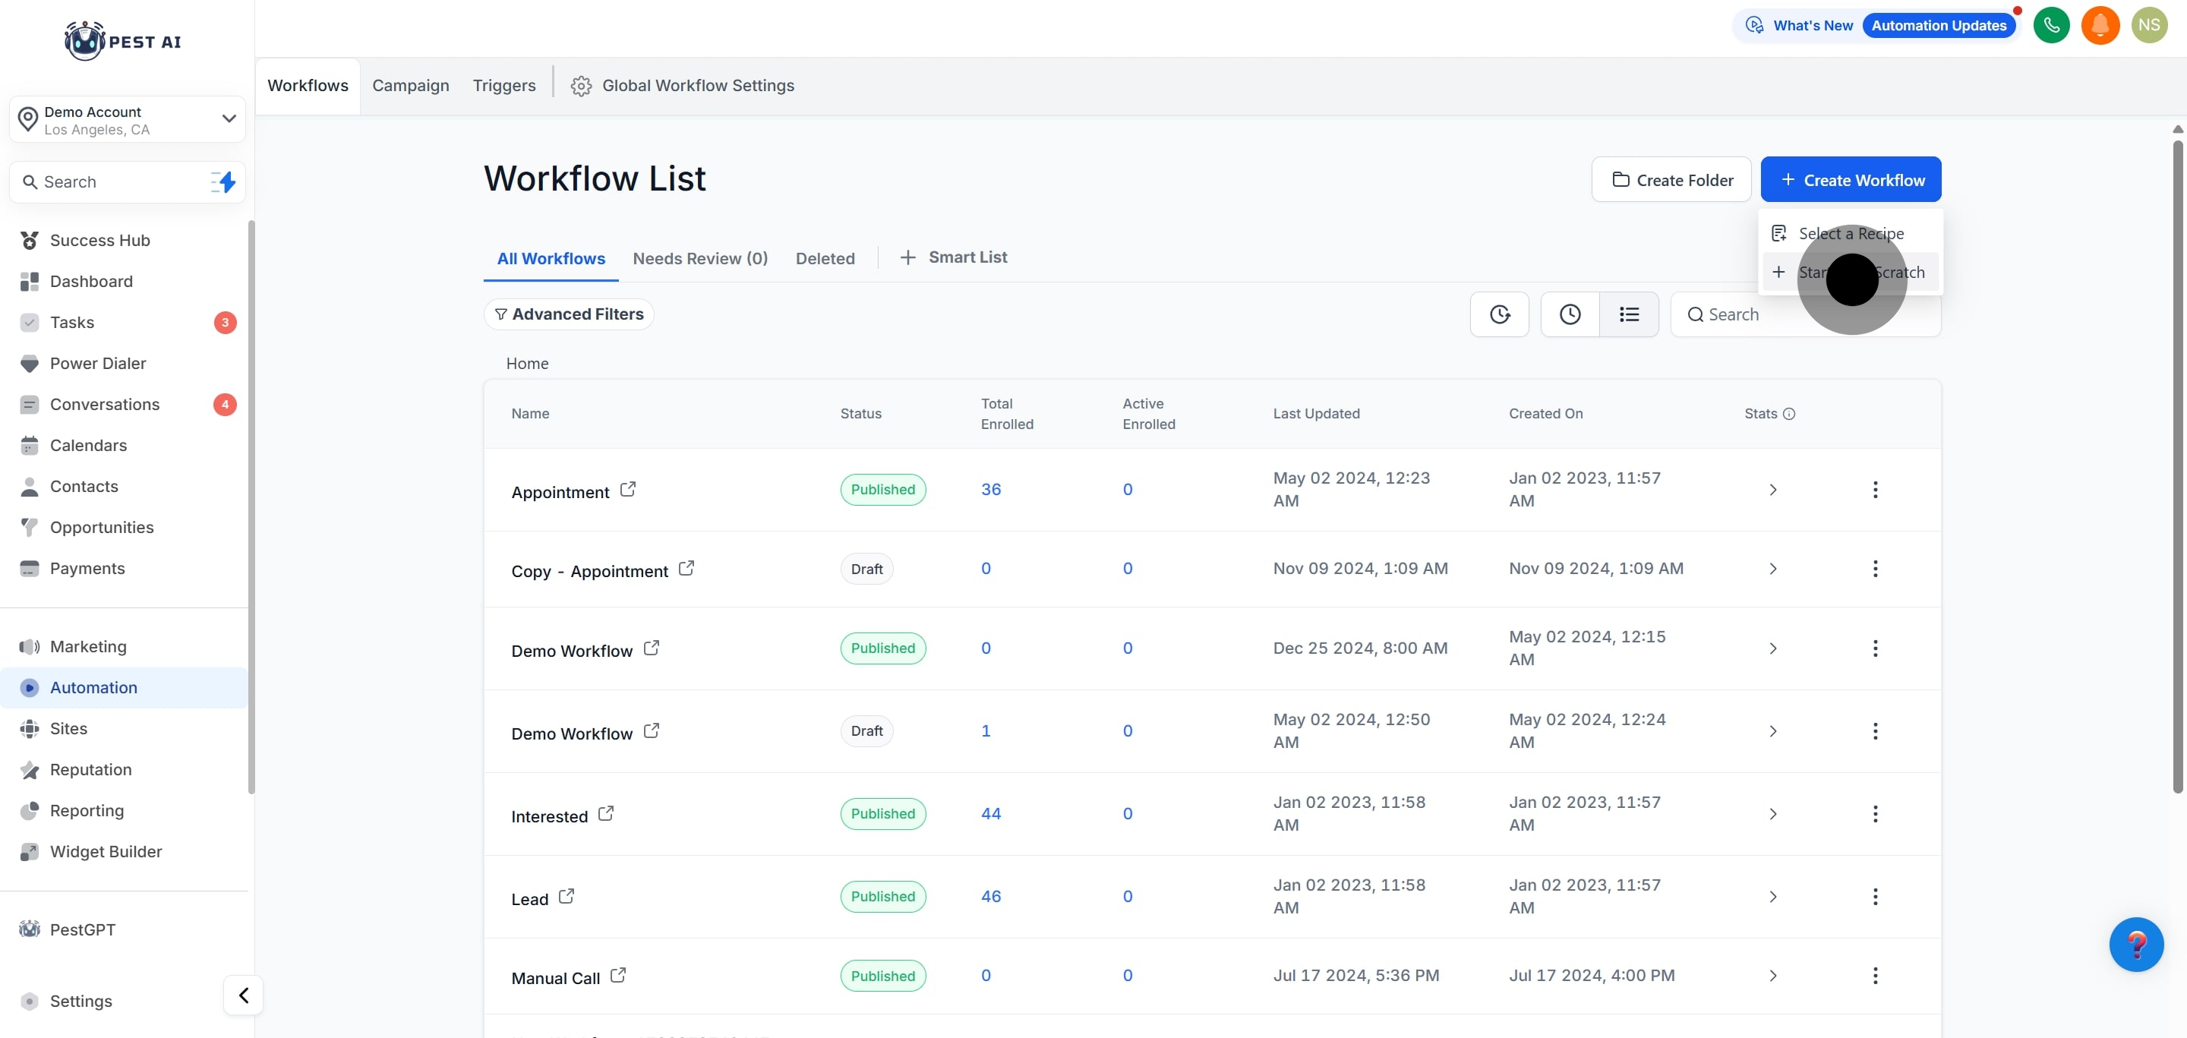Open the orange notifications bell
This screenshot has height=1038, width=2187.
click(x=2100, y=26)
